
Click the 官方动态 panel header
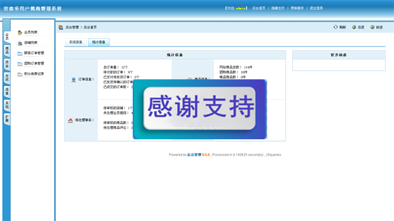(339, 55)
